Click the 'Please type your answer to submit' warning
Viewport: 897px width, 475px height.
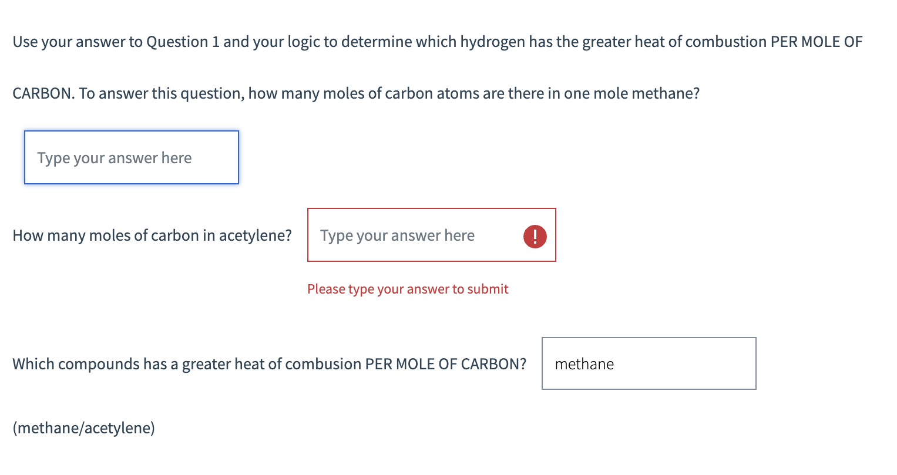(x=408, y=289)
